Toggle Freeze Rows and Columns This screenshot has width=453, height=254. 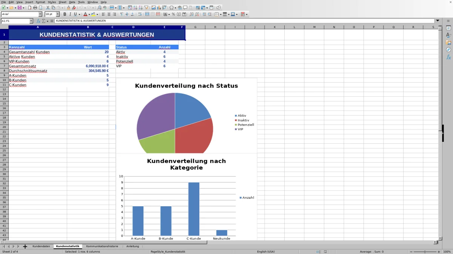(x=203, y=8)
